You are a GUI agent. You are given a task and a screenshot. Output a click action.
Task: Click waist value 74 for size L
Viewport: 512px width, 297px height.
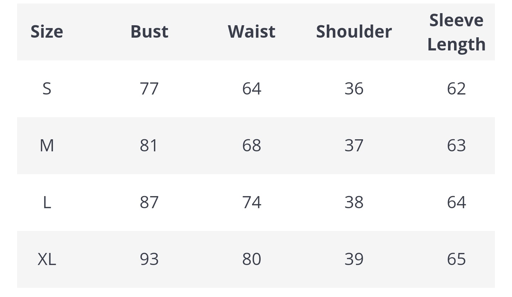251,202
